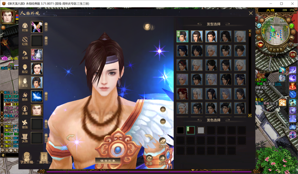Select the white hairstyle in first row
This screenshot has height=174, width=298.
(x=240, y=36)
